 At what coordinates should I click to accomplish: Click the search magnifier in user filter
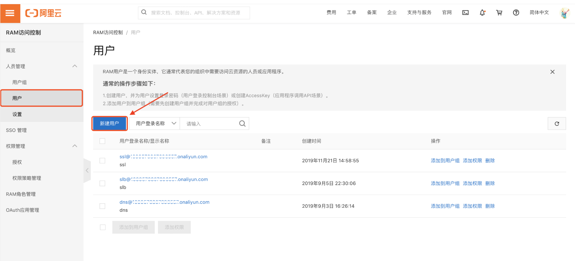[242, 124]
